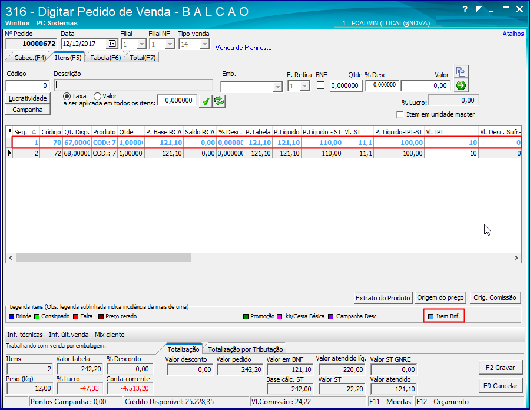530x410 pixels.
Task: Click the F11 - Moedas status entry
Action: (x=390, y=402)
